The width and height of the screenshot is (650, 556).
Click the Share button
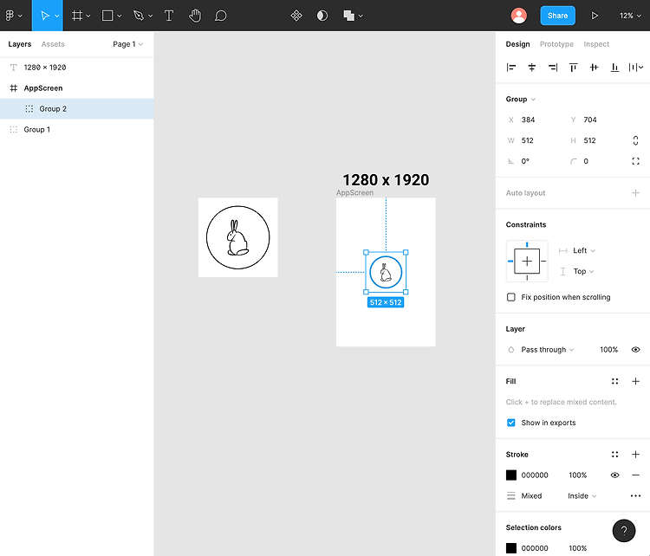557,16
